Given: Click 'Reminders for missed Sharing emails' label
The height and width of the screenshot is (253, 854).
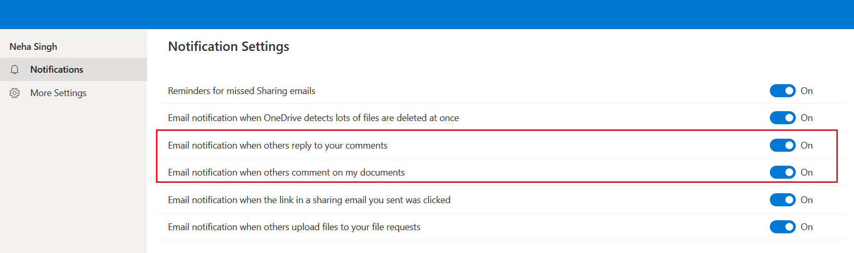Looking at the screenshot, I should (242, 91).
